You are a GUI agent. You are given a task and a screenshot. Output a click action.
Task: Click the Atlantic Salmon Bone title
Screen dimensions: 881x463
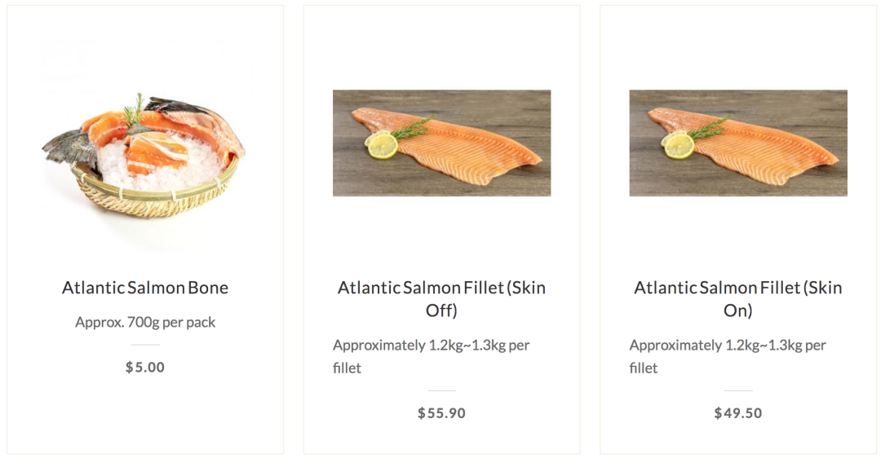(145, 288)
